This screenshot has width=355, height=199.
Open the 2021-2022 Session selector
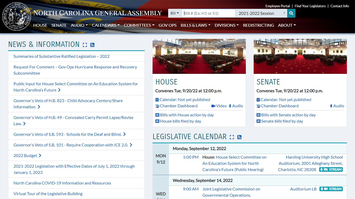261,13
